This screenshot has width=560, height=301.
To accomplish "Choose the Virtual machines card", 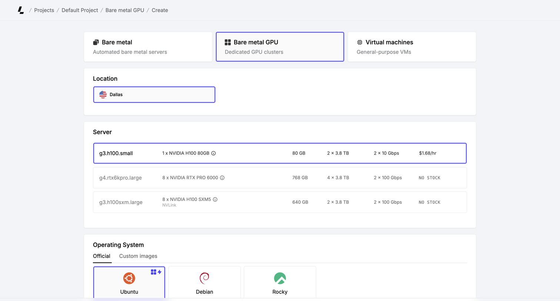I will coord(412,47).
